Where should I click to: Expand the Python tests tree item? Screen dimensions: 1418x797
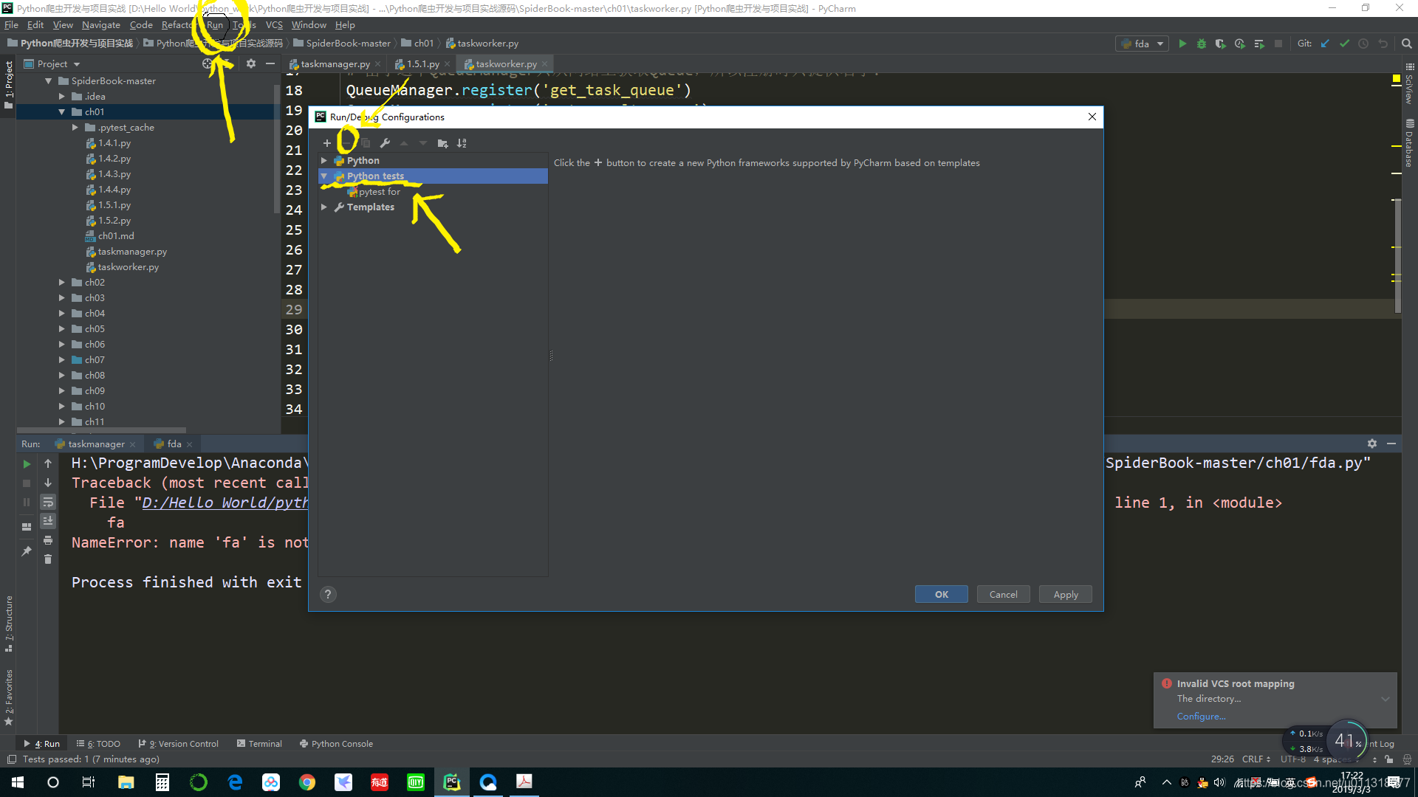tap(326, 176)
